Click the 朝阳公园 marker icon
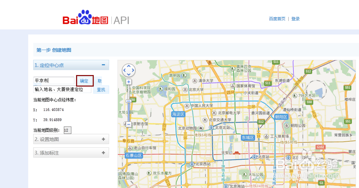Image resolution: width=359 pixels, height=188 pixels. click(x=286, y=125)
